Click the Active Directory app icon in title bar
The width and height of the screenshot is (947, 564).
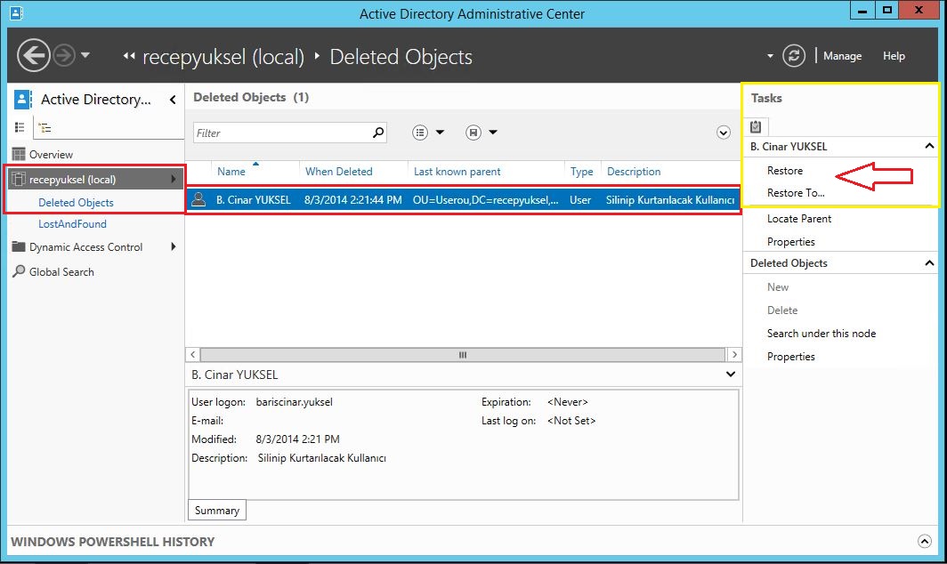[x=16, y=12]
